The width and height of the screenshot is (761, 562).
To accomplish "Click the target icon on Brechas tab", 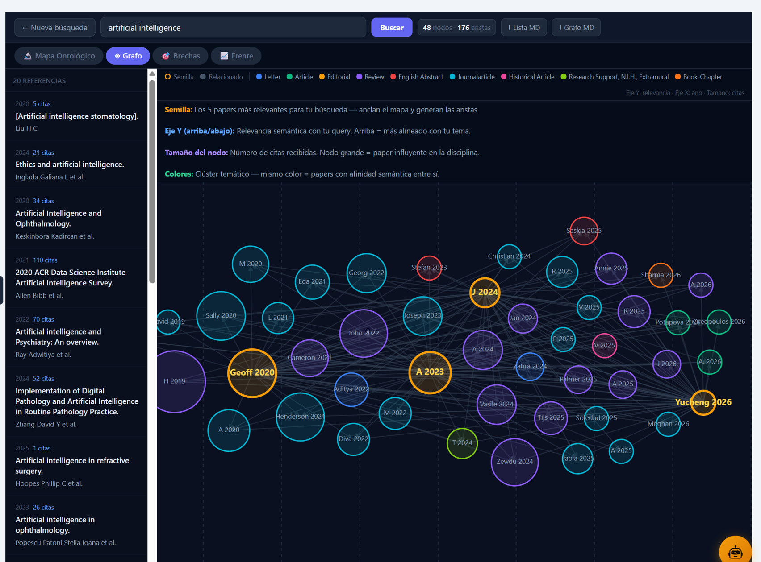I will coord(166,56).
